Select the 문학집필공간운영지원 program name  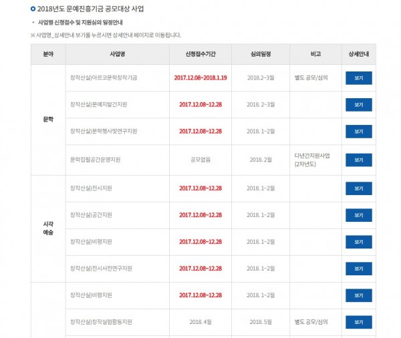[95, 160]
